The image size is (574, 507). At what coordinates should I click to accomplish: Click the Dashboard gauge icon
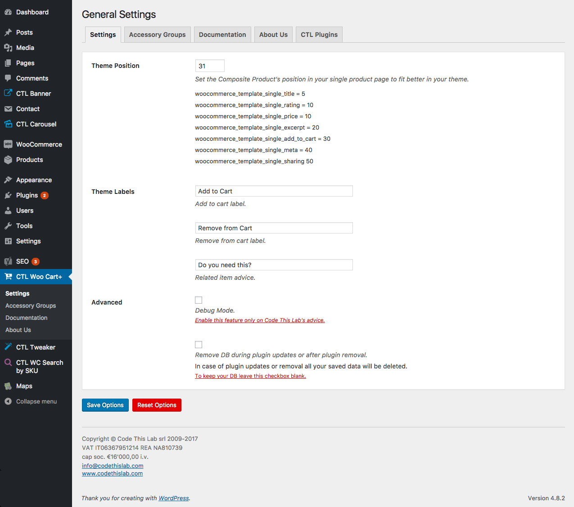[x=8, y=12]
